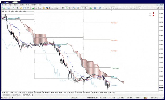Open the Indicators list icon
Screen dimensions: 165x100
point(90,8)
